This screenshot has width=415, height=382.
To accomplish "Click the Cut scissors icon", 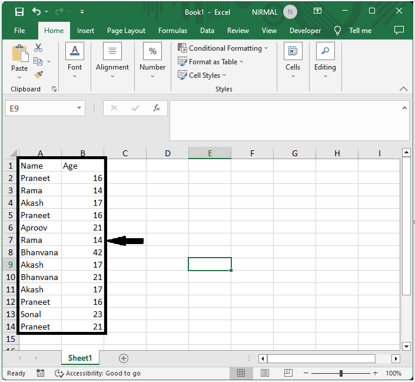I will 38,48.
